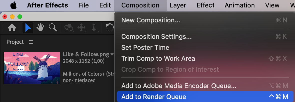Choose Composition Settings from the menu
The height and width of the screenshot is (102, 295).
point(156,37)
